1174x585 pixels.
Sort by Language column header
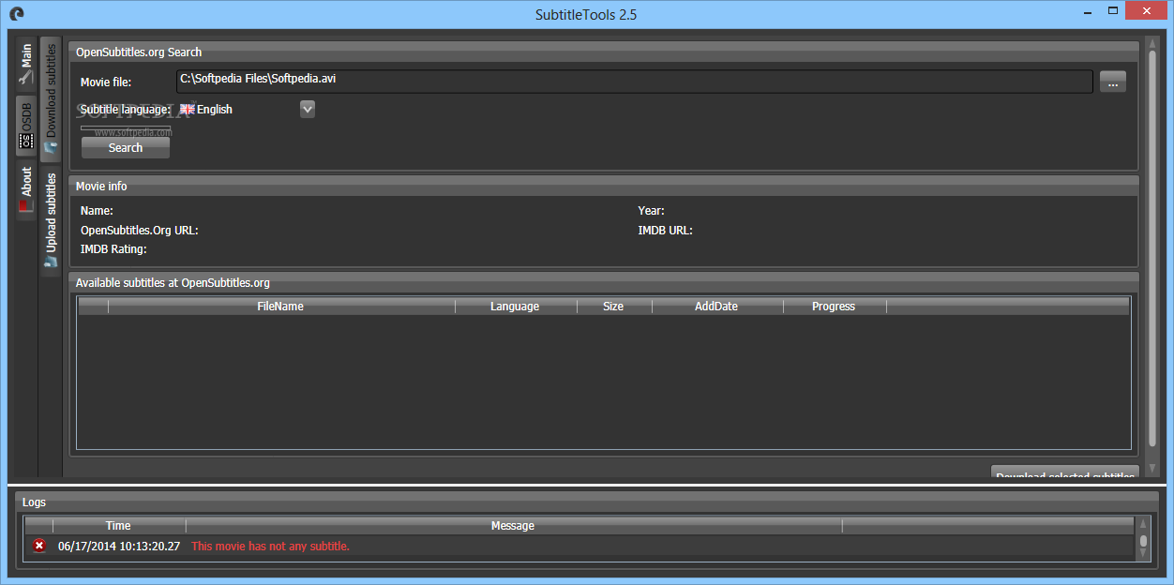coord(516,307)
